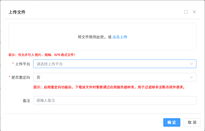
Task: Expand the 是否重定向 chevron arrow
Action: [191, 77]
